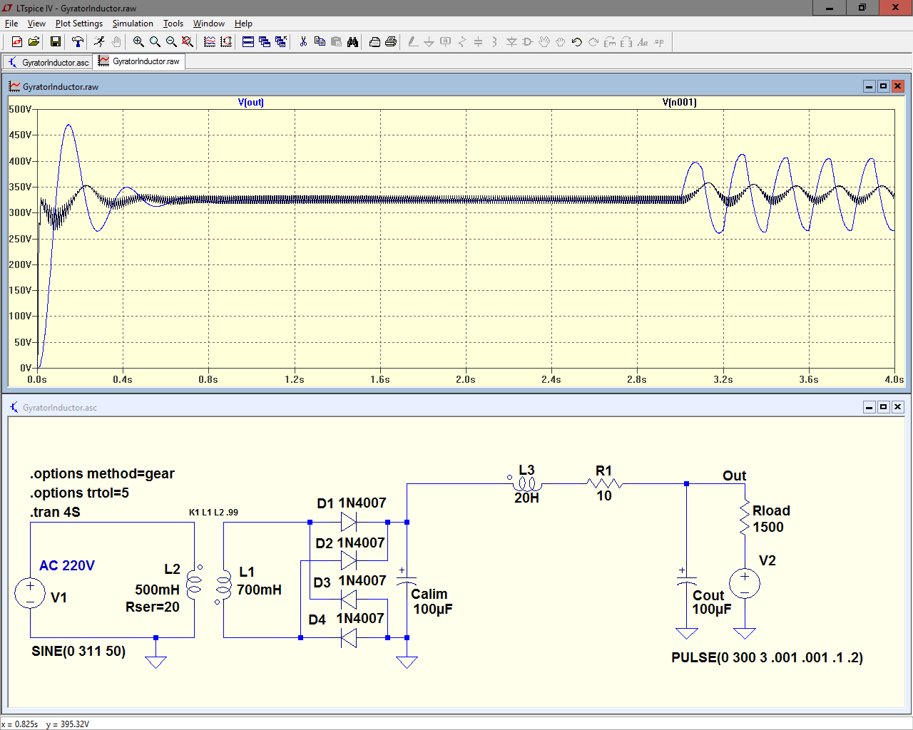Click the Zoom In magnifier
This screenshot has height=730, width=913.
click(x=138, y=42)
